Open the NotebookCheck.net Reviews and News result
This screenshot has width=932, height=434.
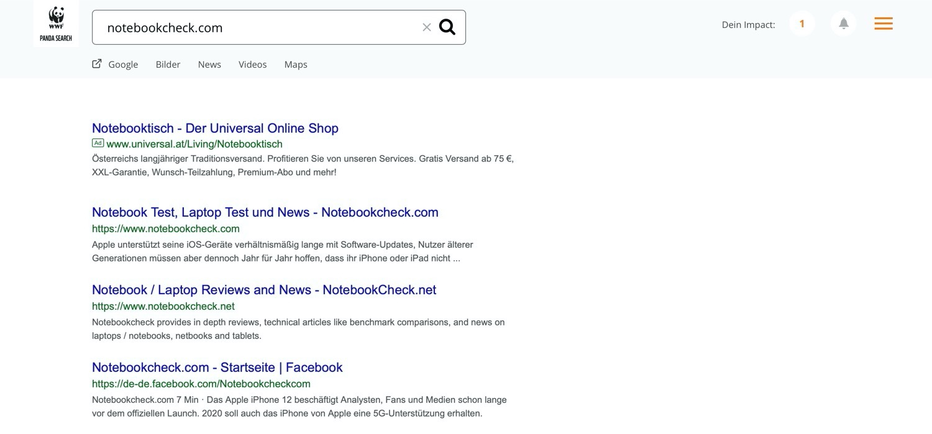click(263, 290)
